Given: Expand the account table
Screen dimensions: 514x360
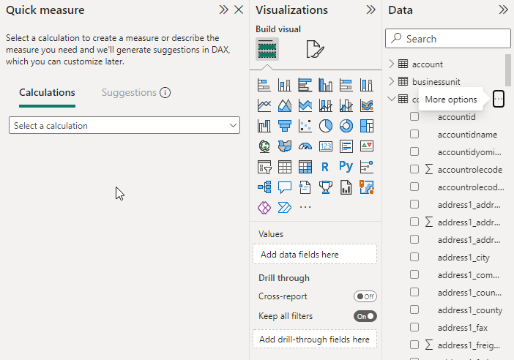Looking at the screenshot, I should click(391, 64).
